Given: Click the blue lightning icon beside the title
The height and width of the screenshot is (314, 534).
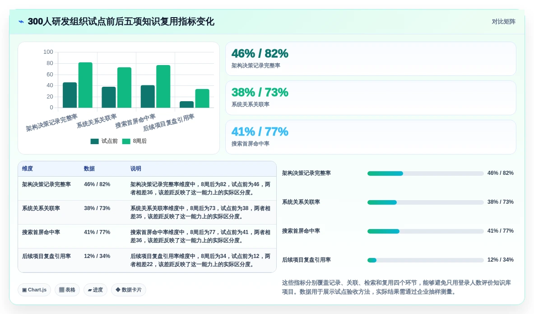Looking at the screenshot, I should [x=21, y=22].
